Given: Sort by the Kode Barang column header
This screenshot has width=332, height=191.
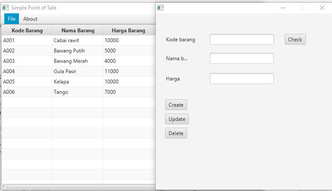Looking at the screenshot, I should (27, 30).
